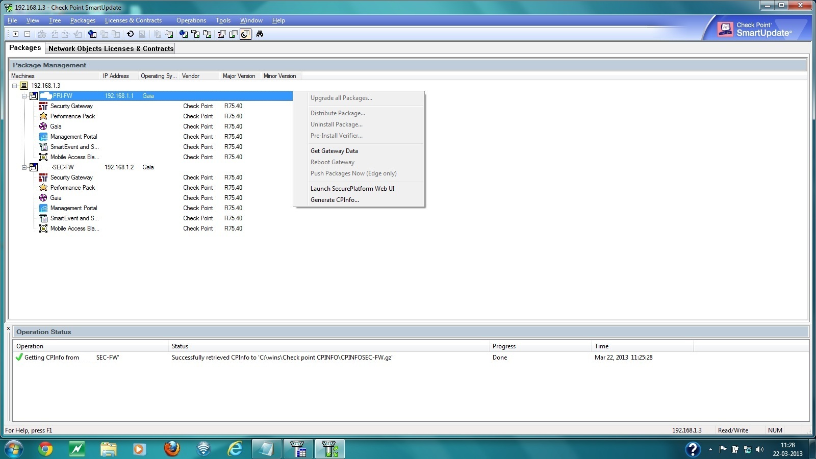Screen dimensions: 816x459
Task: Click the binoculars Find toolbar icon
Action: pos(260,34)
